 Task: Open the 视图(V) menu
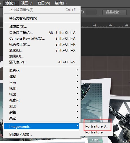coord(27,3)
